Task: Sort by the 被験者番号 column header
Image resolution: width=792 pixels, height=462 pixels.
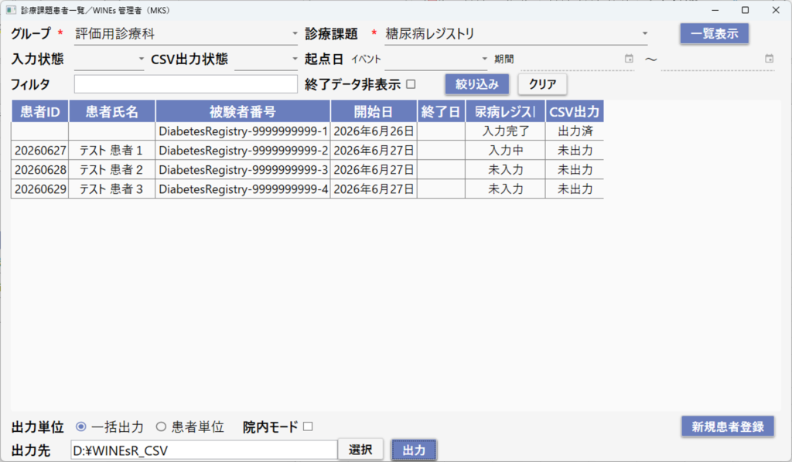Action: pyautogui.click(x=243, y=111)
